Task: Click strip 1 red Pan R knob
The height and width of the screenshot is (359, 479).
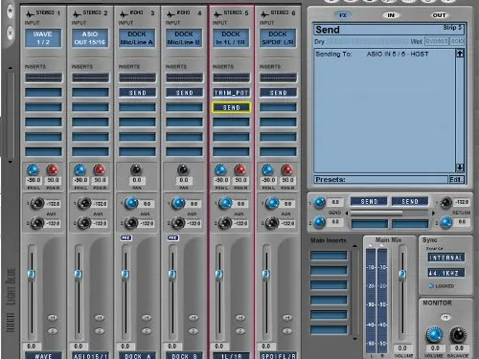Action: coord(53,169)
